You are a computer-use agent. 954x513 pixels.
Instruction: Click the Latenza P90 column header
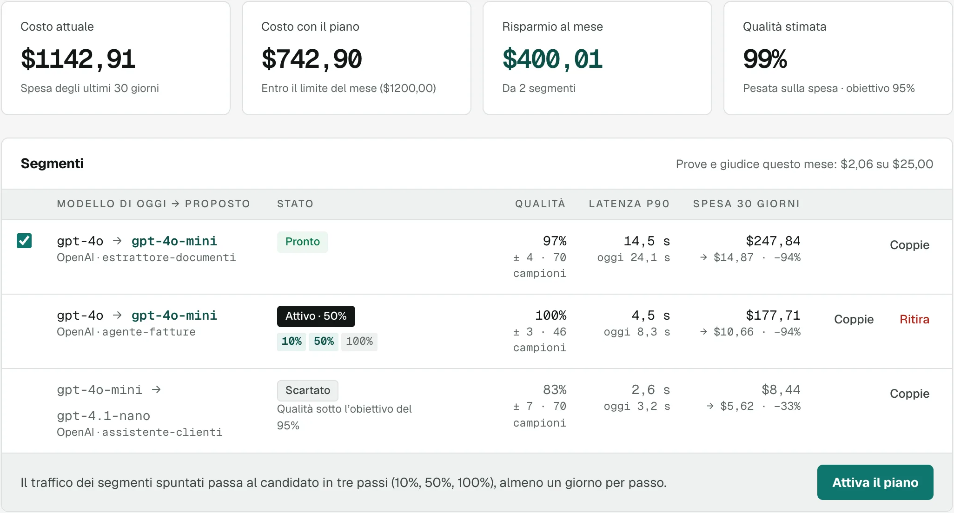click(x=629, y=204)
